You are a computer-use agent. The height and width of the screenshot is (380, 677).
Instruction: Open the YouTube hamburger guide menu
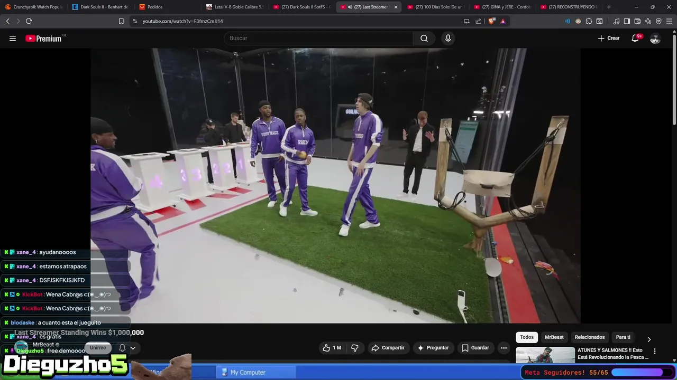tap(13, 38)
